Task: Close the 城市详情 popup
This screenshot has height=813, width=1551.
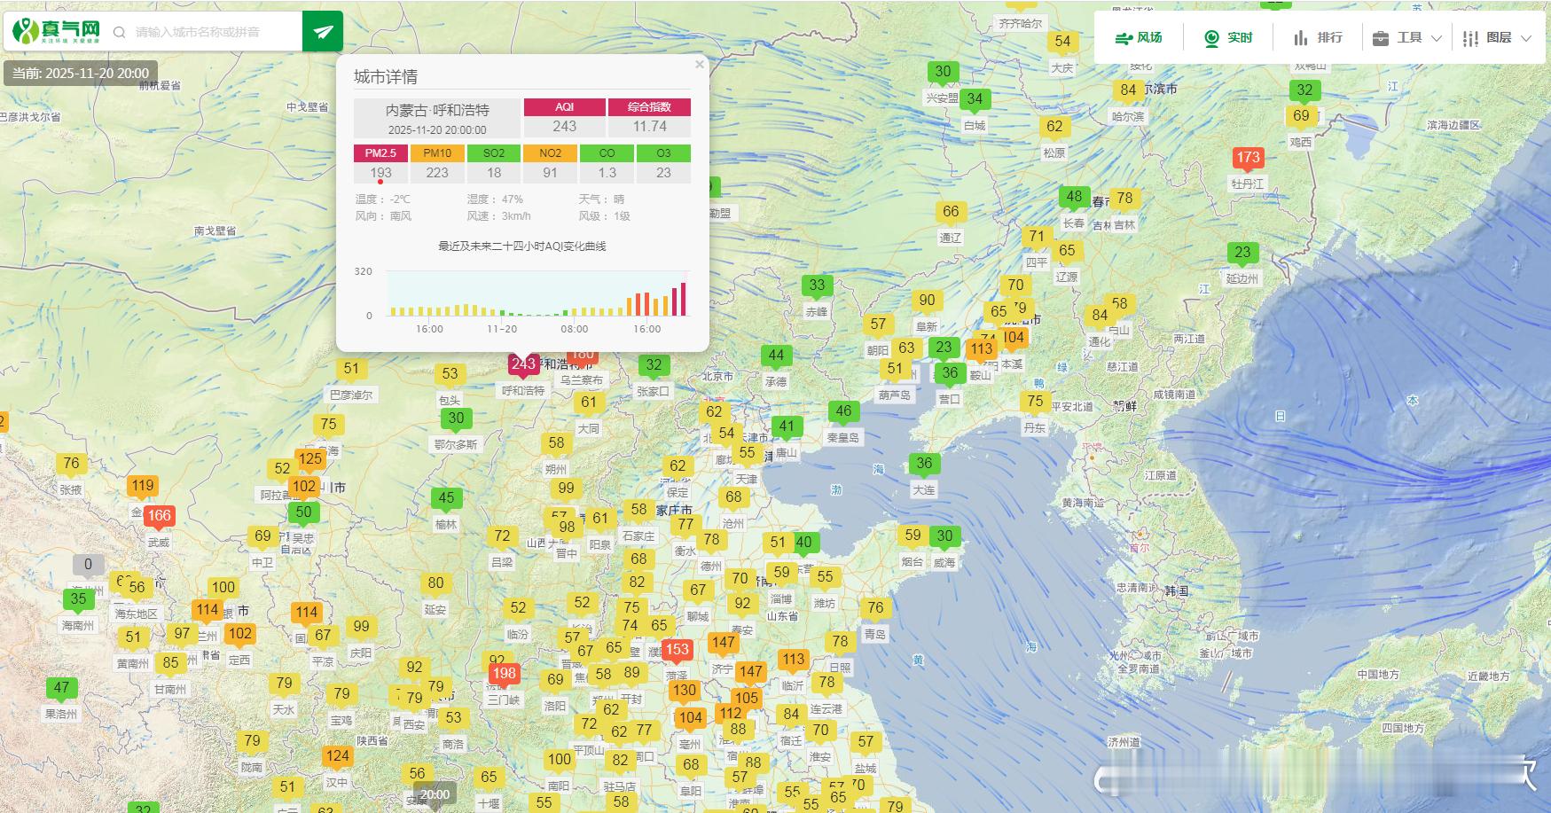Action: click(700, 65)
